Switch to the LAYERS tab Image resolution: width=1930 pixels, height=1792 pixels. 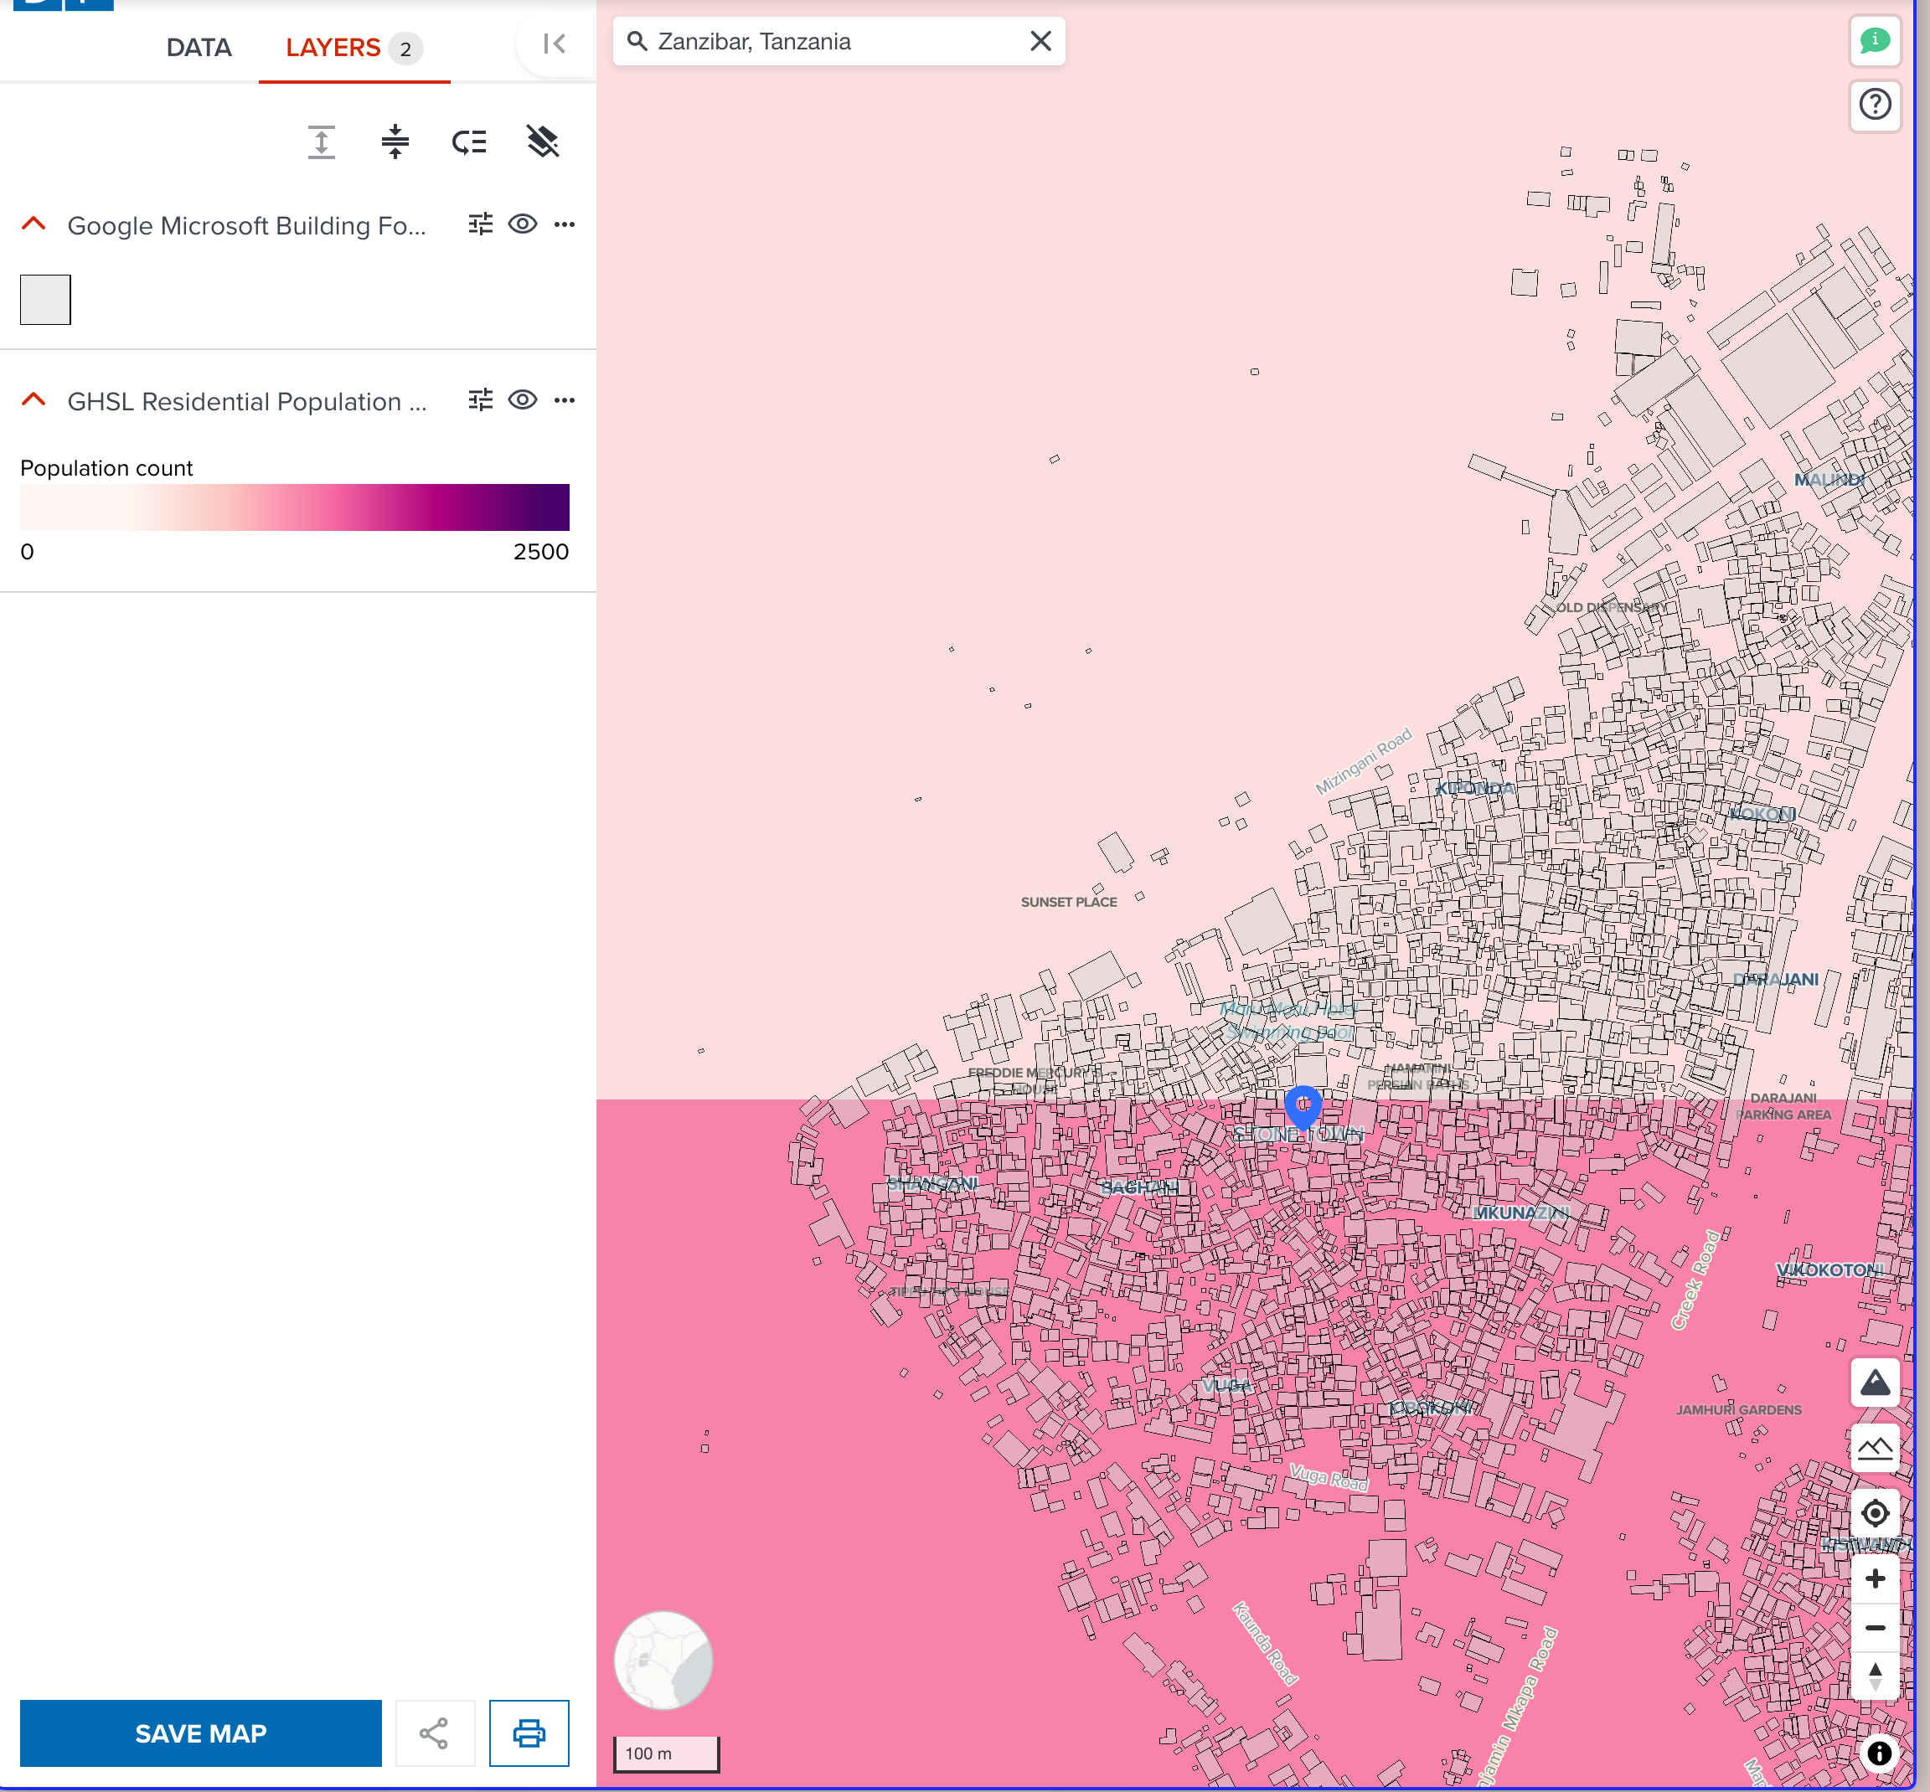332,47
